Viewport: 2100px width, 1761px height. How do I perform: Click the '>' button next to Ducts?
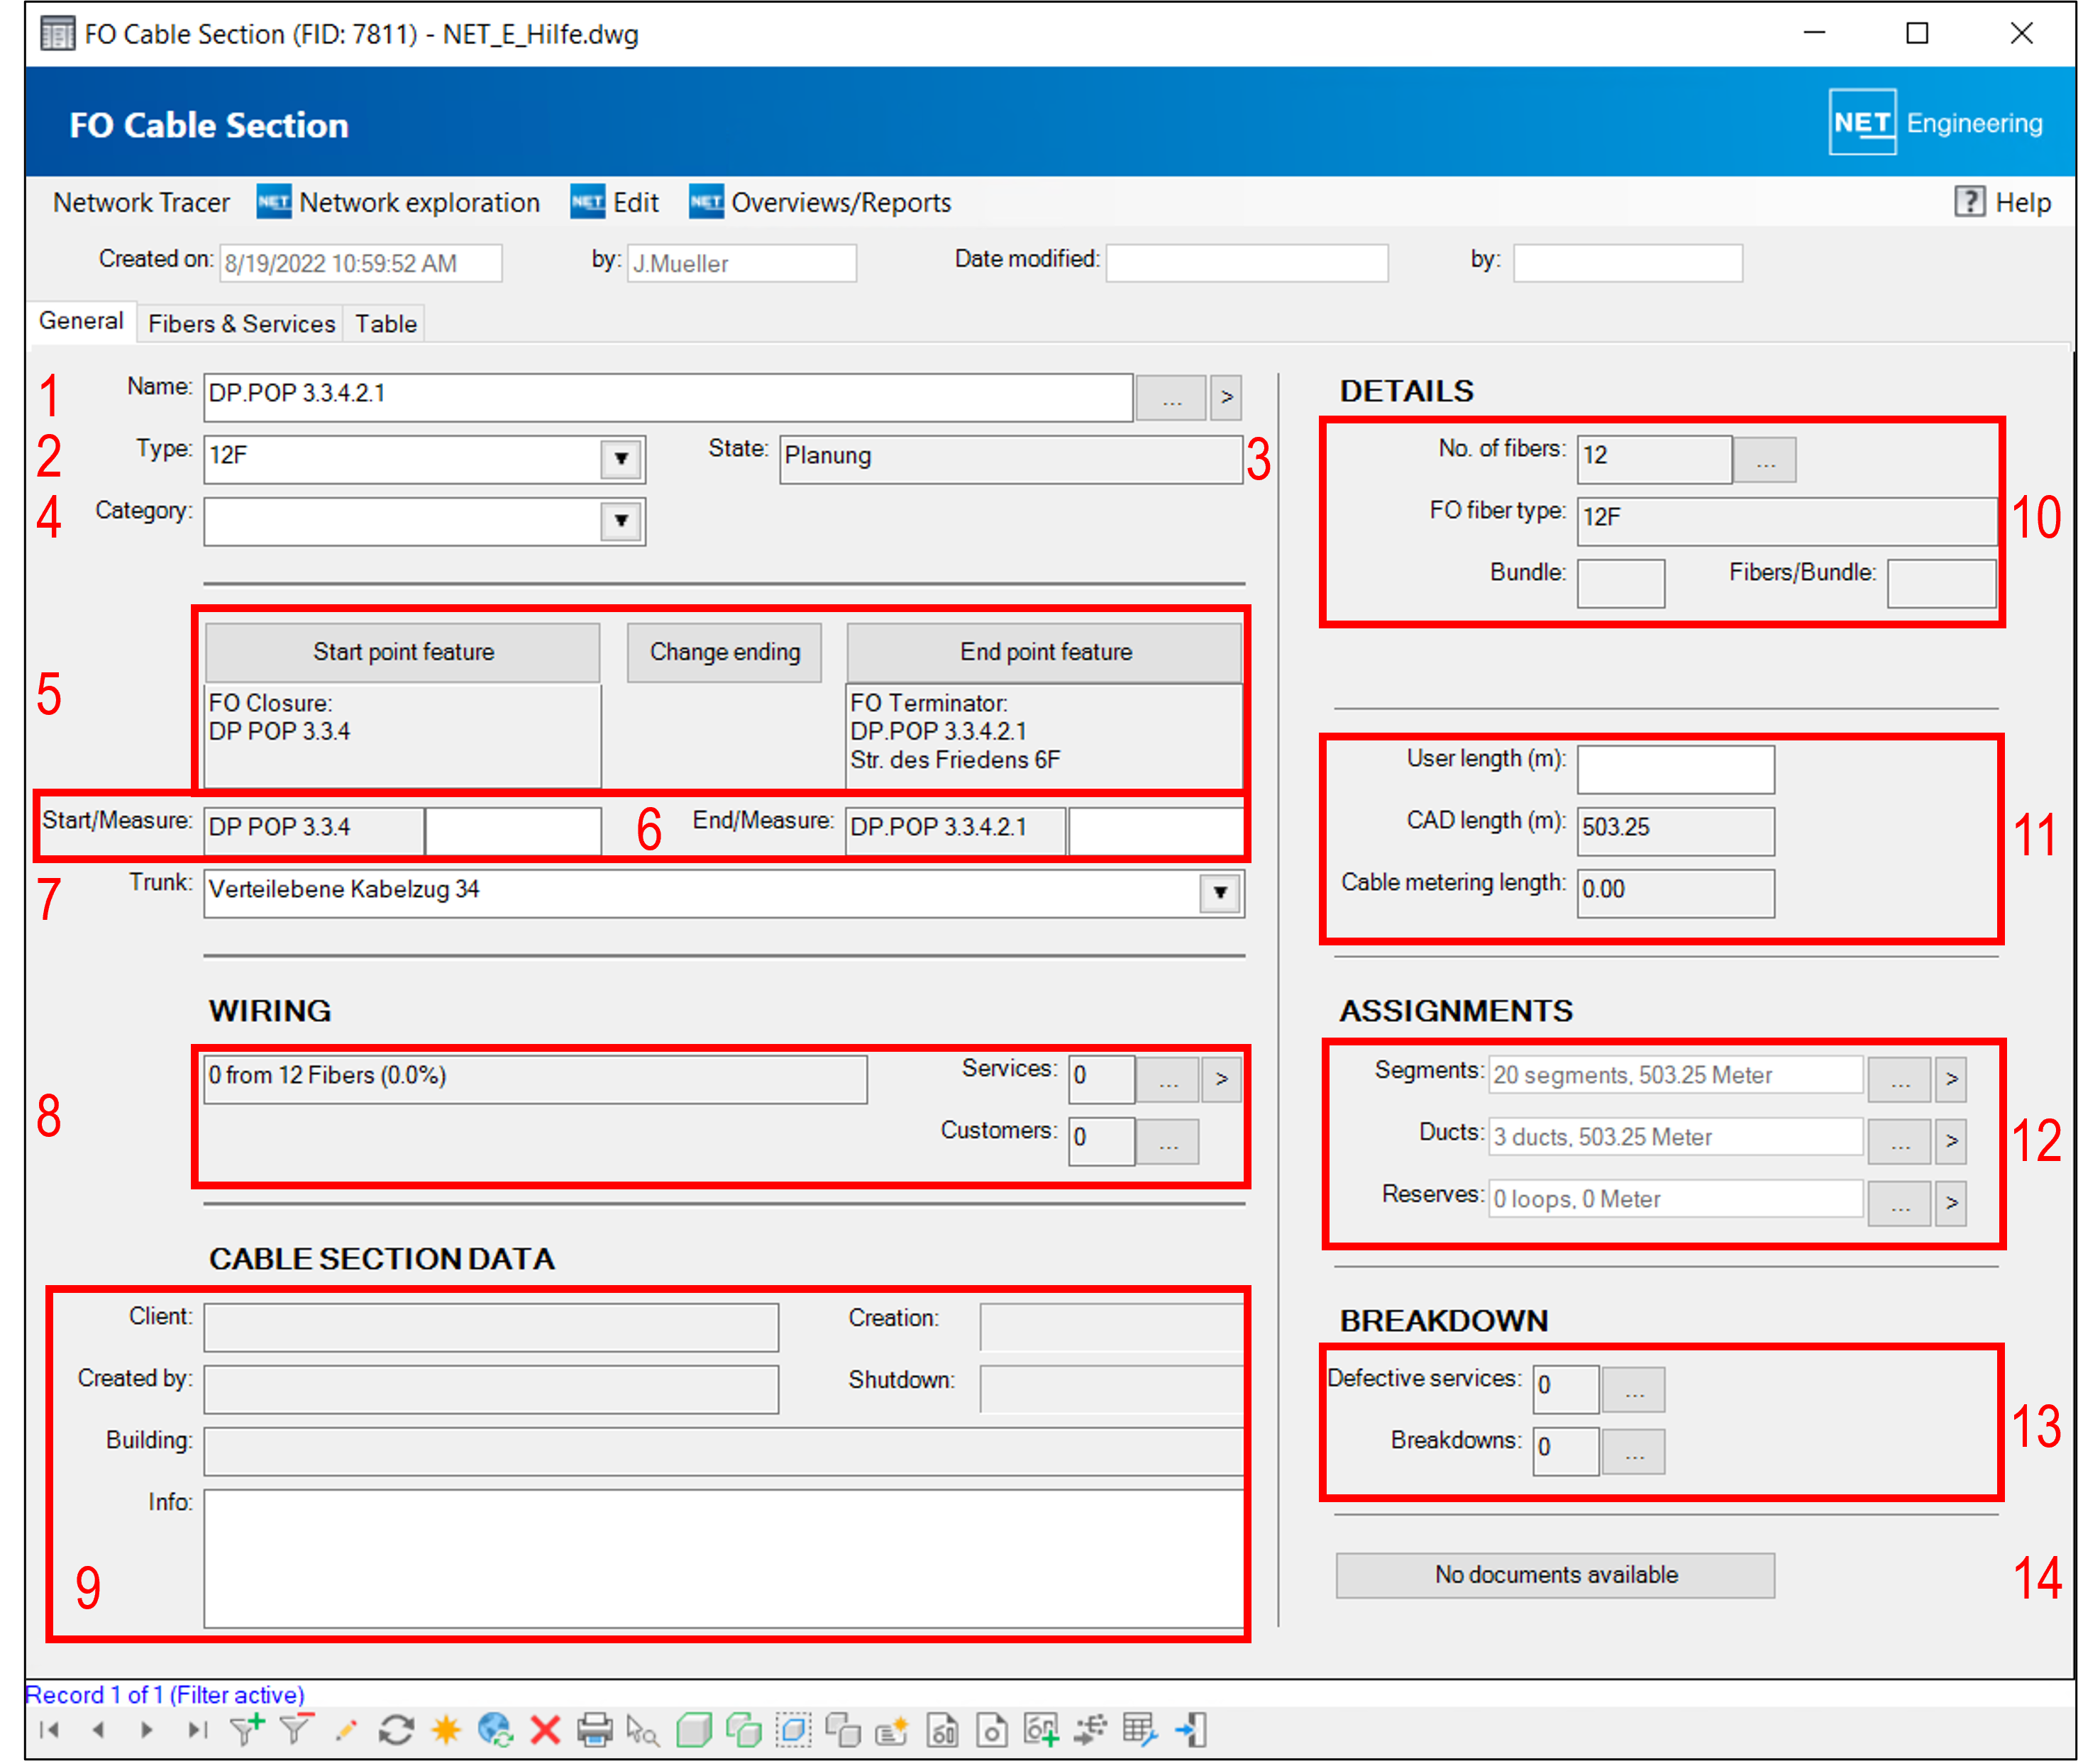[1951, 1141]
